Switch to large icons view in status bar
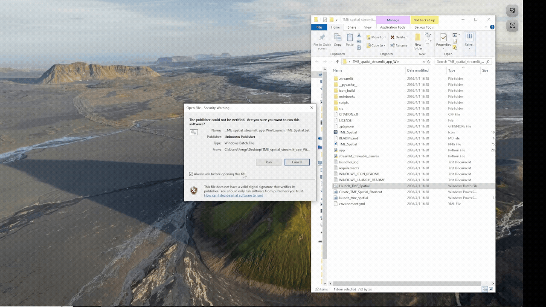 pyautogui.click(x=491, y=289)
